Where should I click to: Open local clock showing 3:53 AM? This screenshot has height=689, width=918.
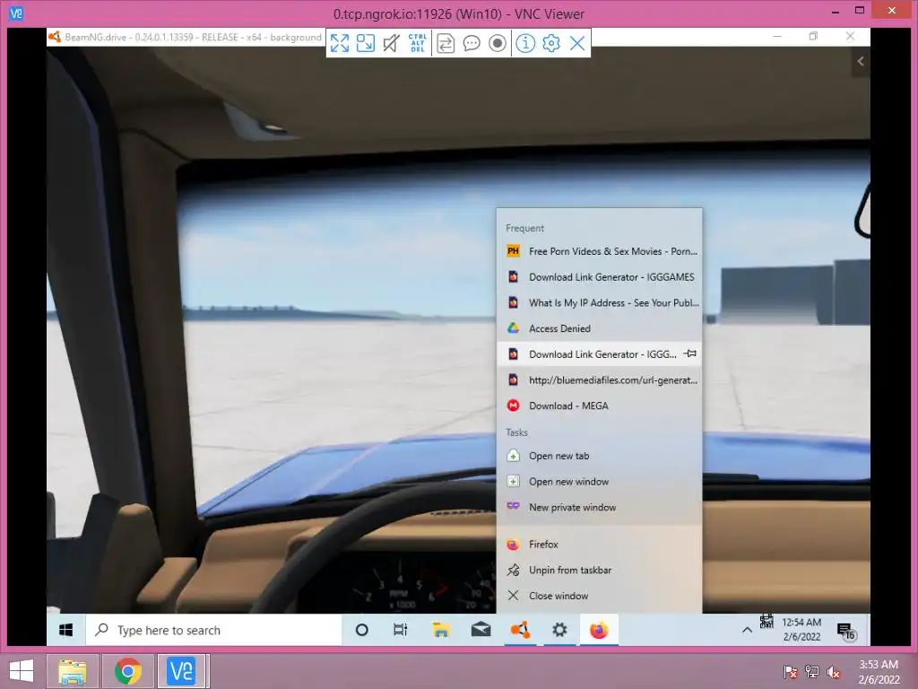[879, 671]
